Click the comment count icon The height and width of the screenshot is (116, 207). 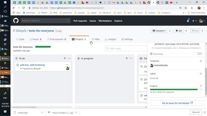click(x=200, y=53)
